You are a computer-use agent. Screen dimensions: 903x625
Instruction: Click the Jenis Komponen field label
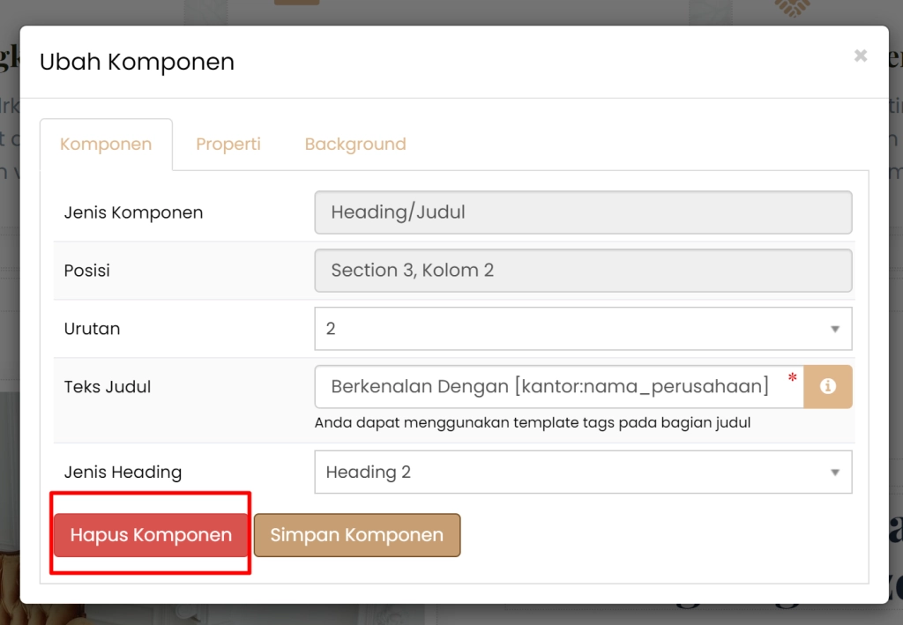tap(133, 212)
